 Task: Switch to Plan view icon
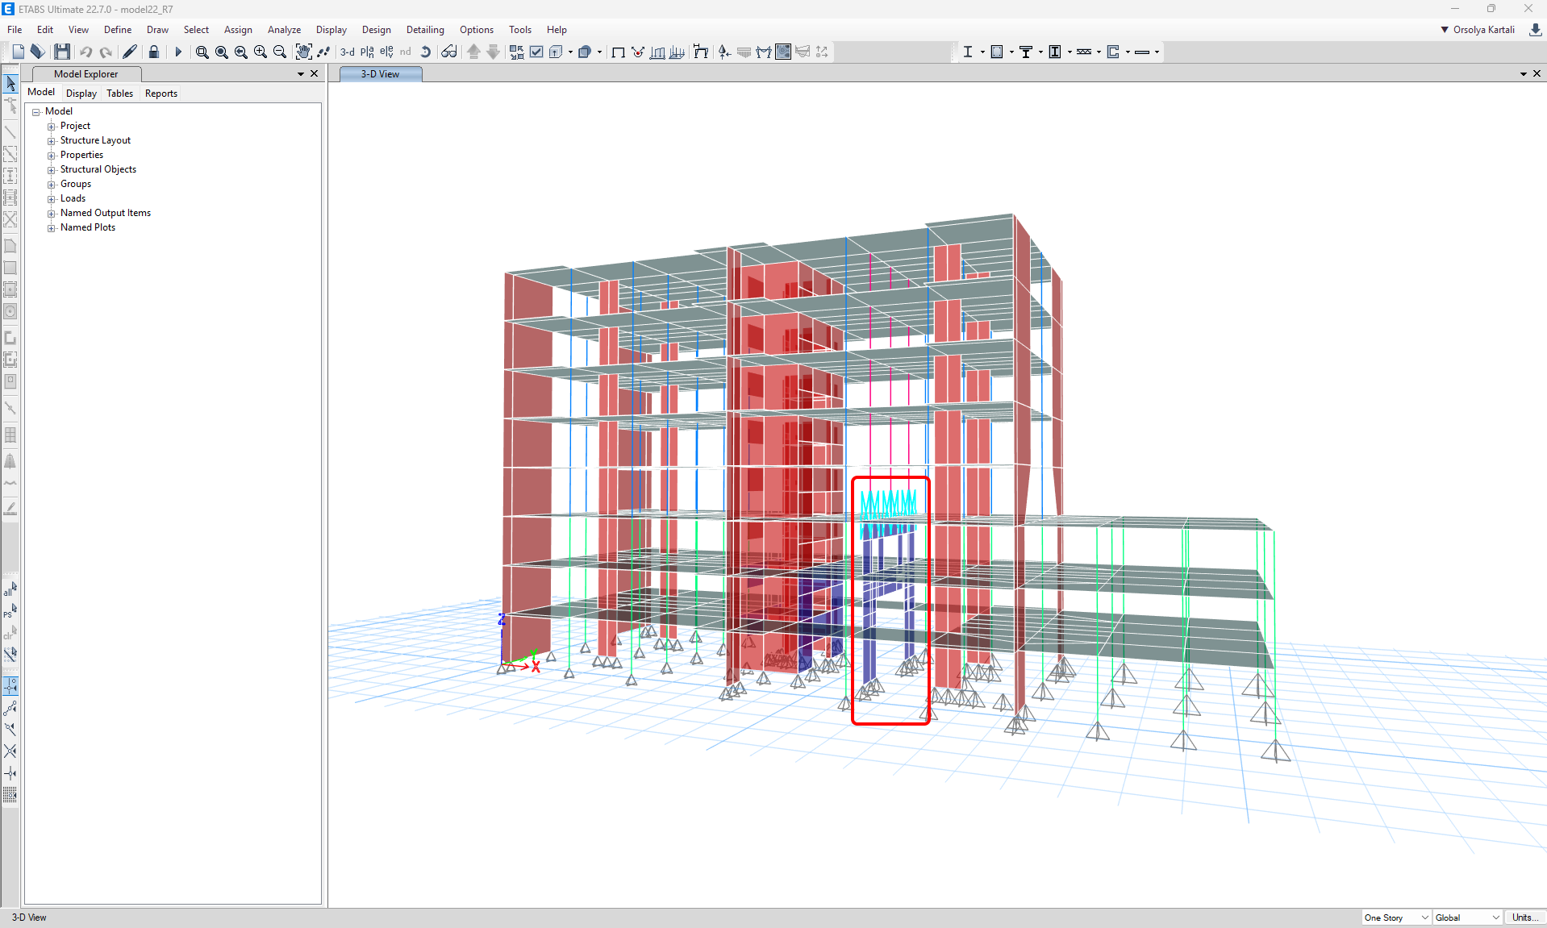(367, 52)
